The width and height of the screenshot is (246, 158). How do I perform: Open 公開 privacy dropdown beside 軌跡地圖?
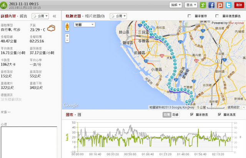coord(118,16)
